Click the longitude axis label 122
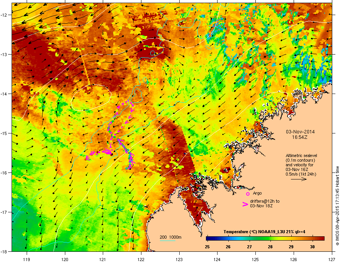The height and width of the screenshot is (263, 340). 141,259
